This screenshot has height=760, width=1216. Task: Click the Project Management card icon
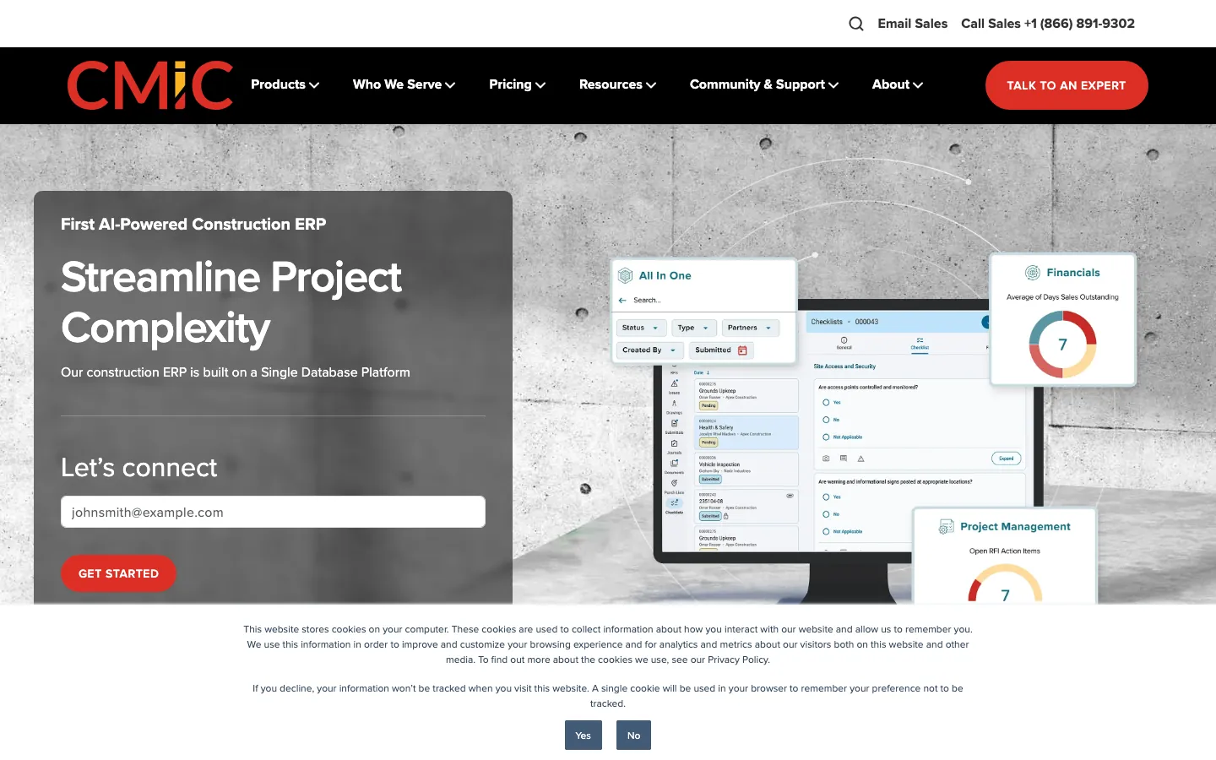946,526
